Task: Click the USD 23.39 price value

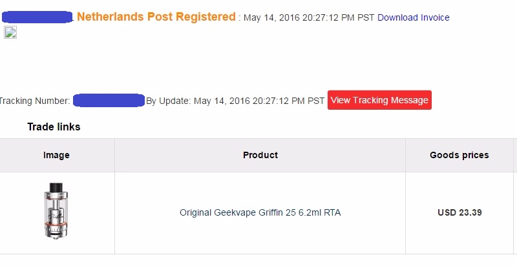Action: [x=459, y=212]
